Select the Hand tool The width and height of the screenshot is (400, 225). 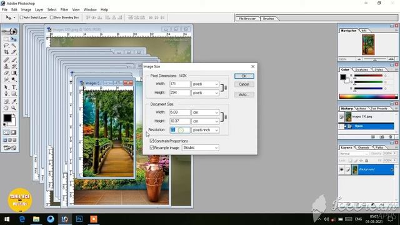[6, 108]
